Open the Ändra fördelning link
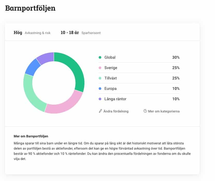 [116, 111]
